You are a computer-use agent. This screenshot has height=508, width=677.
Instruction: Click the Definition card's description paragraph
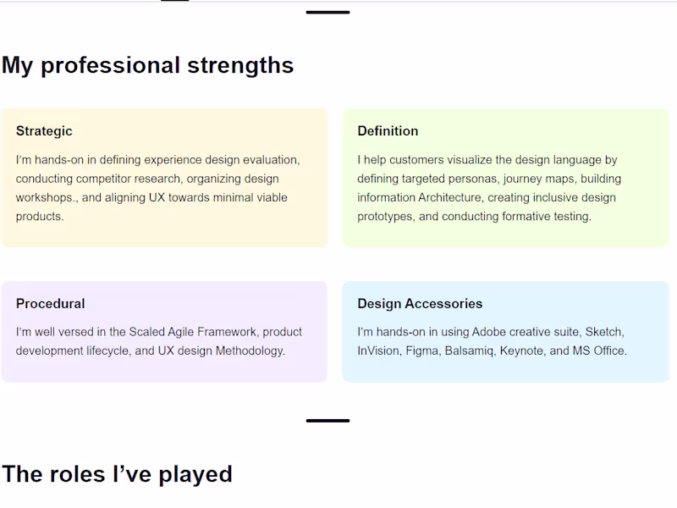pos(488,188)
